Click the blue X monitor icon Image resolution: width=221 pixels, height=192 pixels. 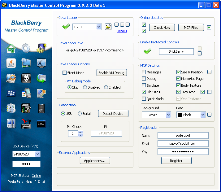[x=41, y=63]
